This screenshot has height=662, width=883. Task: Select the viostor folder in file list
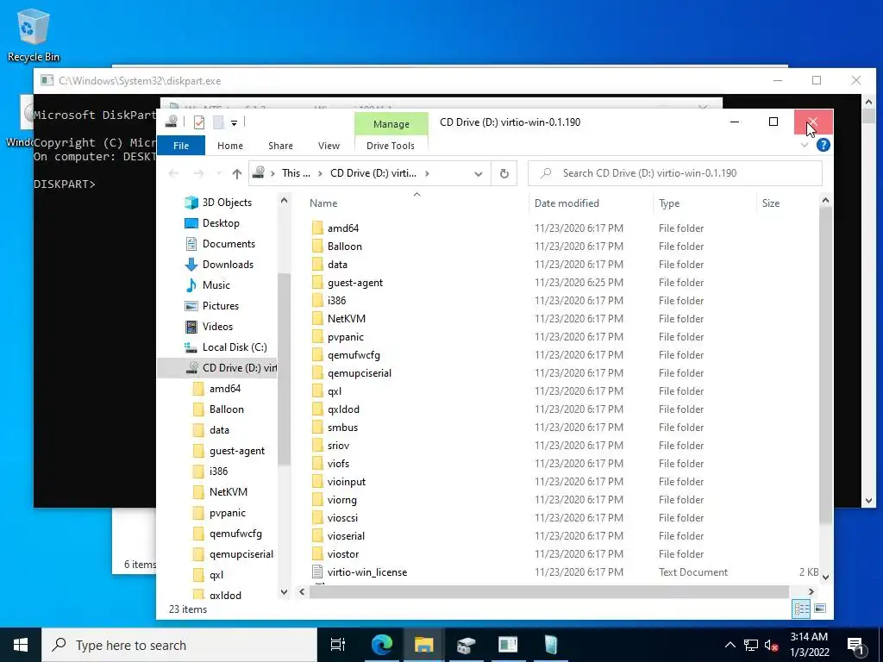point(335,554)
